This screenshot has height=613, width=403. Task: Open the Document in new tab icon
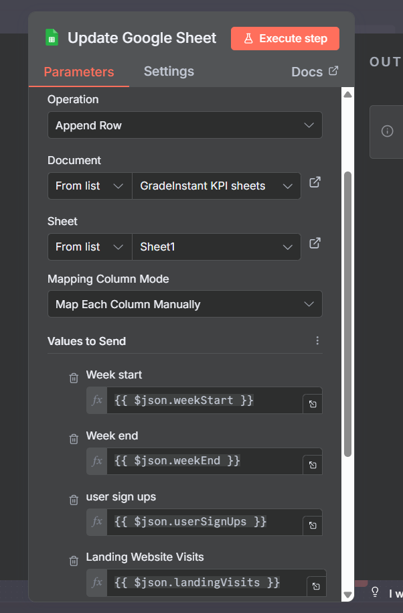pos(315,182)
